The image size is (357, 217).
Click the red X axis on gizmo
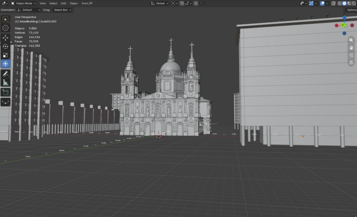337,26
